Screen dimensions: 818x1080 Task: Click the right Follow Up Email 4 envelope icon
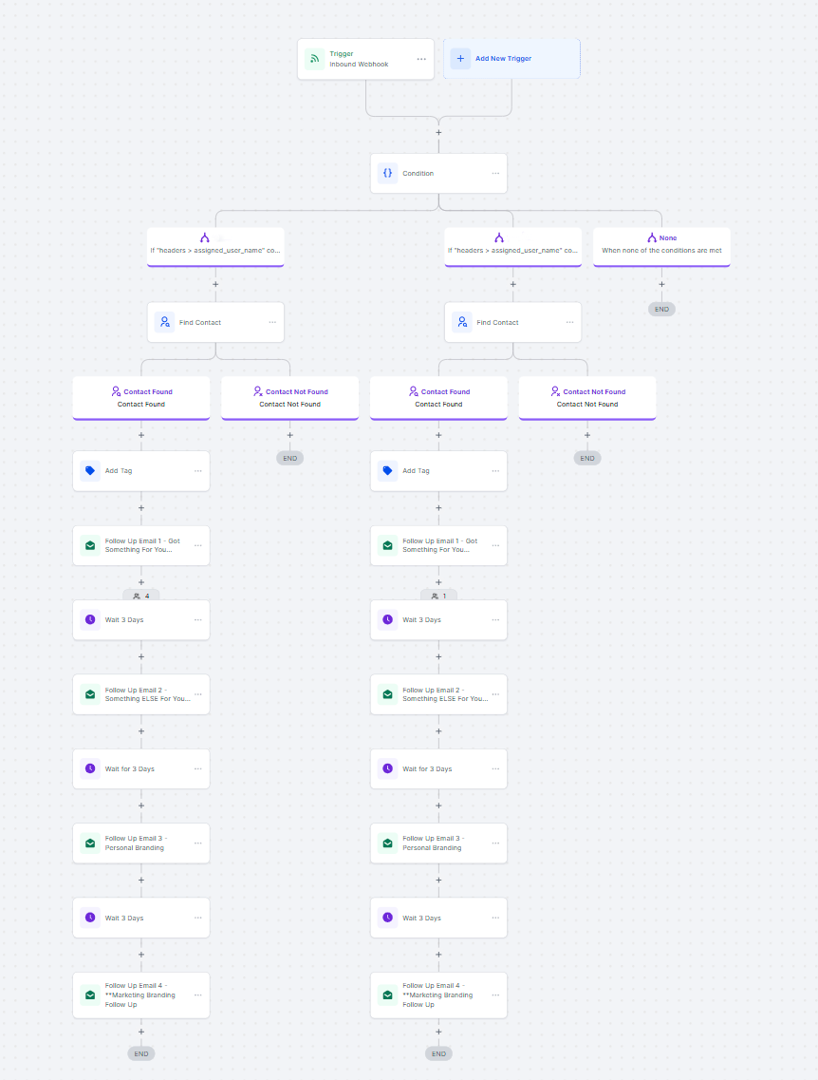(387, 995)
